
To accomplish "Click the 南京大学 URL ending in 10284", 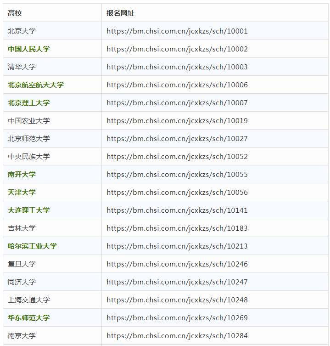I will click(x=177, y=336).
